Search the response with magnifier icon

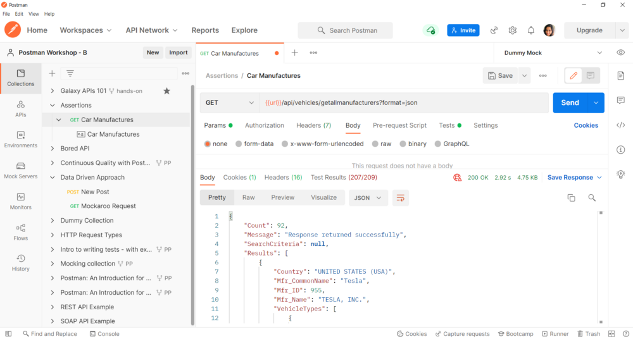click(592, 198)
